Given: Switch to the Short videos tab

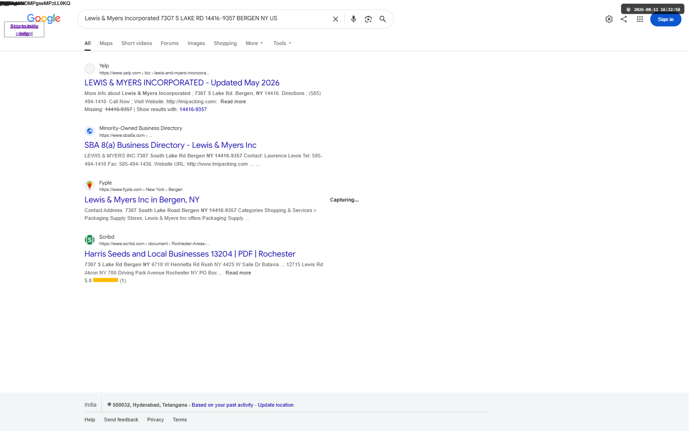Looking at the screenshot, I should click(136, 43).
